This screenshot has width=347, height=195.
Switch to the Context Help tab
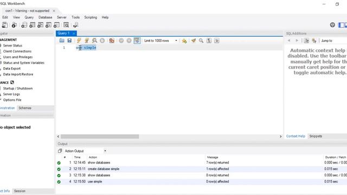pos(295,136)
